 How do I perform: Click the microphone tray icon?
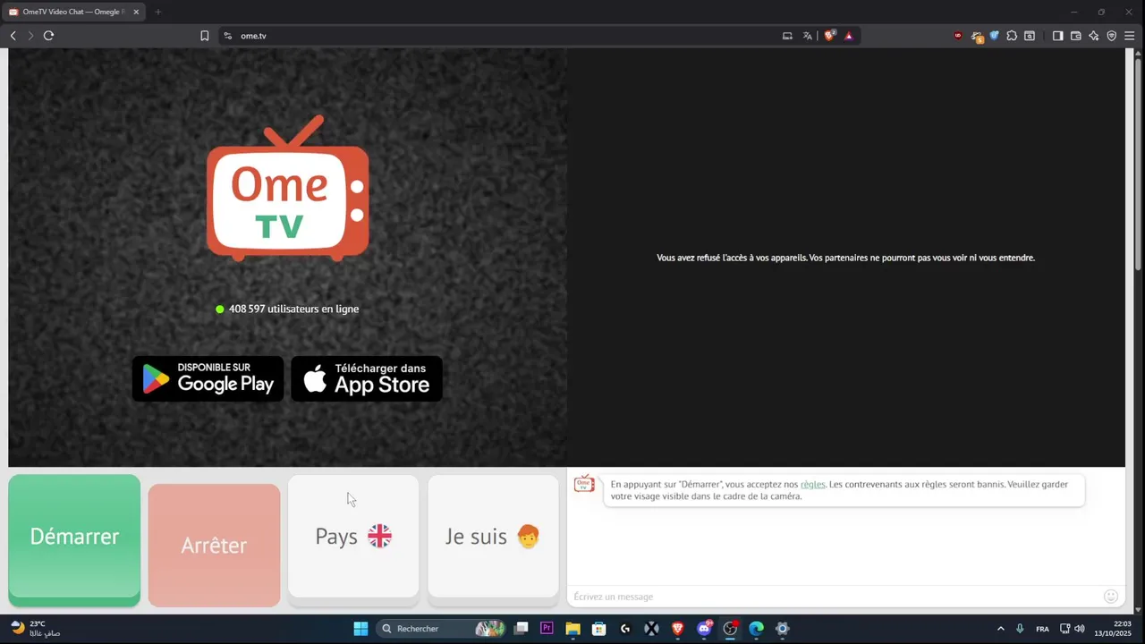(1020, 629)
